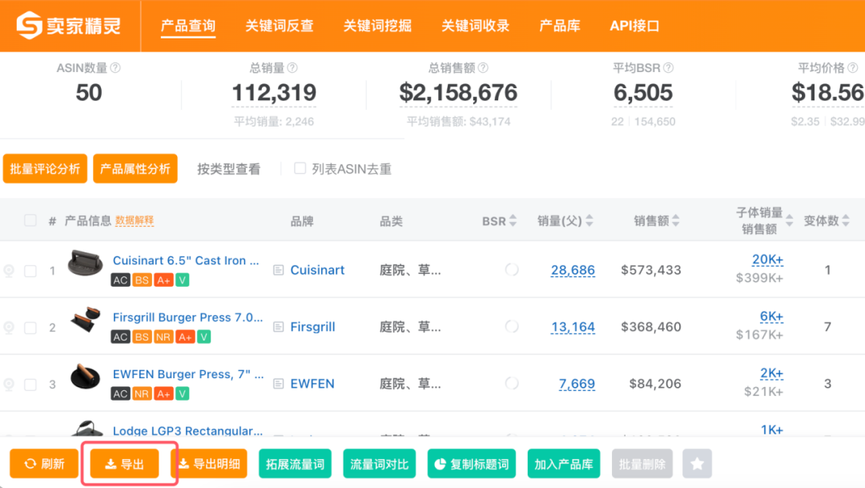The height and width of the screenshot is (488, 865).
Task: Check the row 1 Cuisinart checkbox
Action: coord(30,271)
